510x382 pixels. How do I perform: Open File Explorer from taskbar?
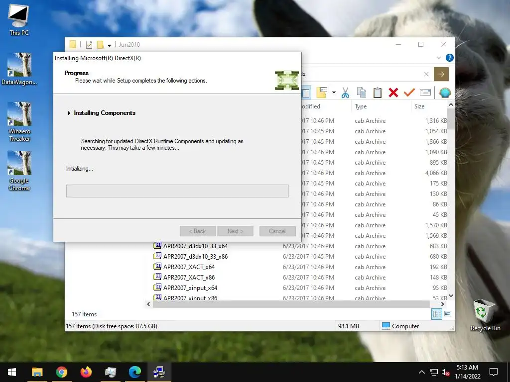point(37,372)
